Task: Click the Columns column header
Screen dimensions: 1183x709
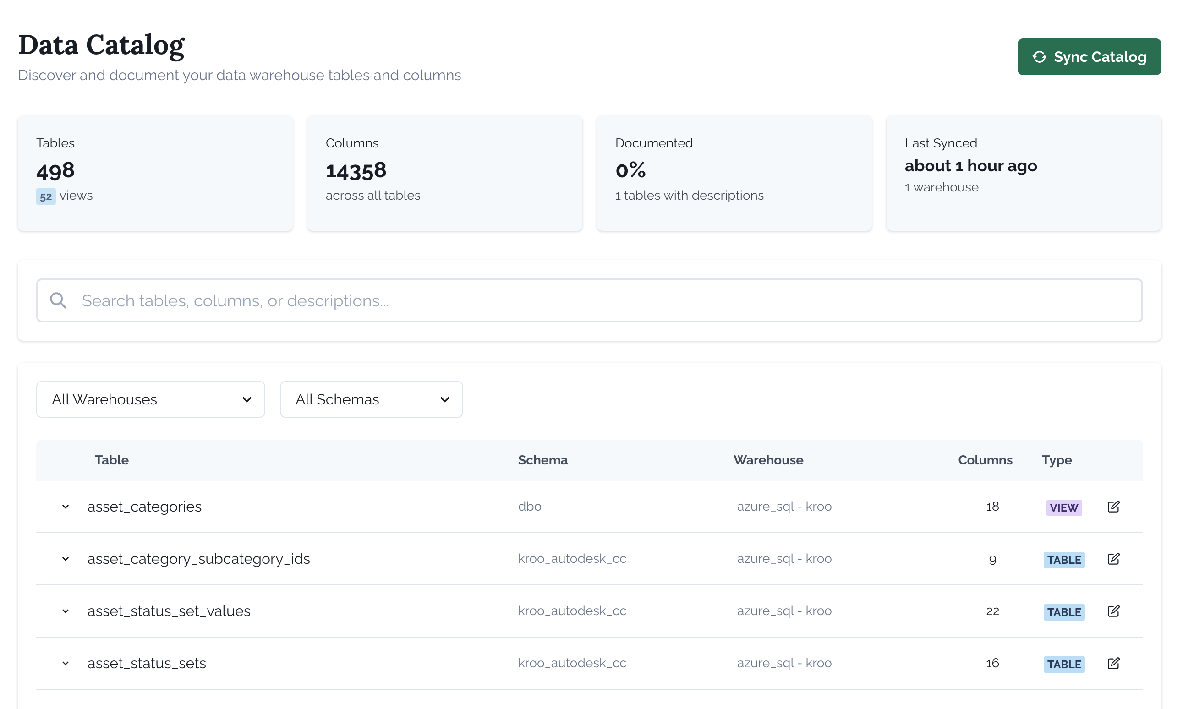Action: click(x=985, y=460)
